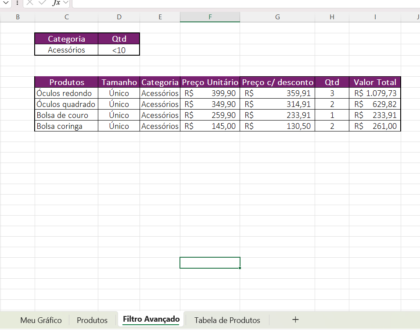Image resolution: width=420 pixels, height=330 pixels.
Task: Select unit price cell 145,00
Action: [x=210, y=126]
